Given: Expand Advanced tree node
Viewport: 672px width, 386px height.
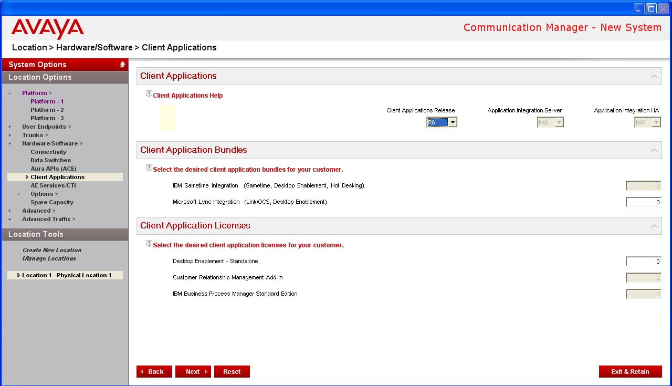Looking at the screenshot, I should [9, 211].
